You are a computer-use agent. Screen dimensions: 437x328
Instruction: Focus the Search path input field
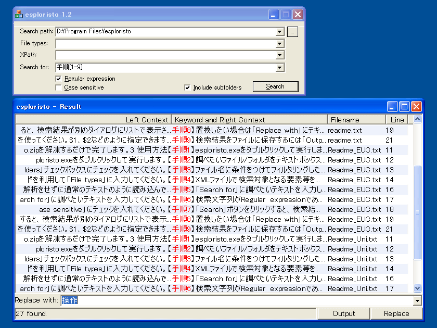point(165,32)
